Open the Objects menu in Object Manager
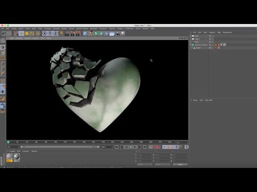 (x=212, y=33)
